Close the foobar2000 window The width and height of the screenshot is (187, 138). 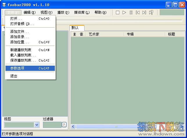182,5
